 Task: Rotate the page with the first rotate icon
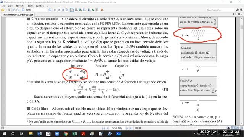(14, 10)
